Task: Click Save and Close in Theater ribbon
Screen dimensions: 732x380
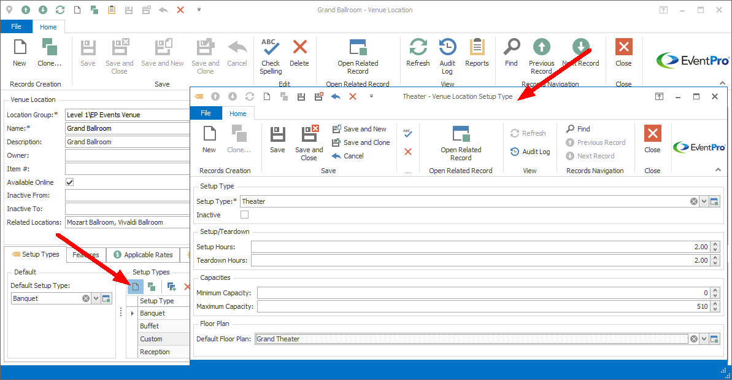Action: pos(309,143)
